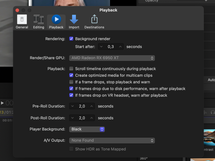Click the Post-Roll Duration 2,0 value field
This screenshot has height=161, width=215.
pyautogui.click(x=82, y=118)
